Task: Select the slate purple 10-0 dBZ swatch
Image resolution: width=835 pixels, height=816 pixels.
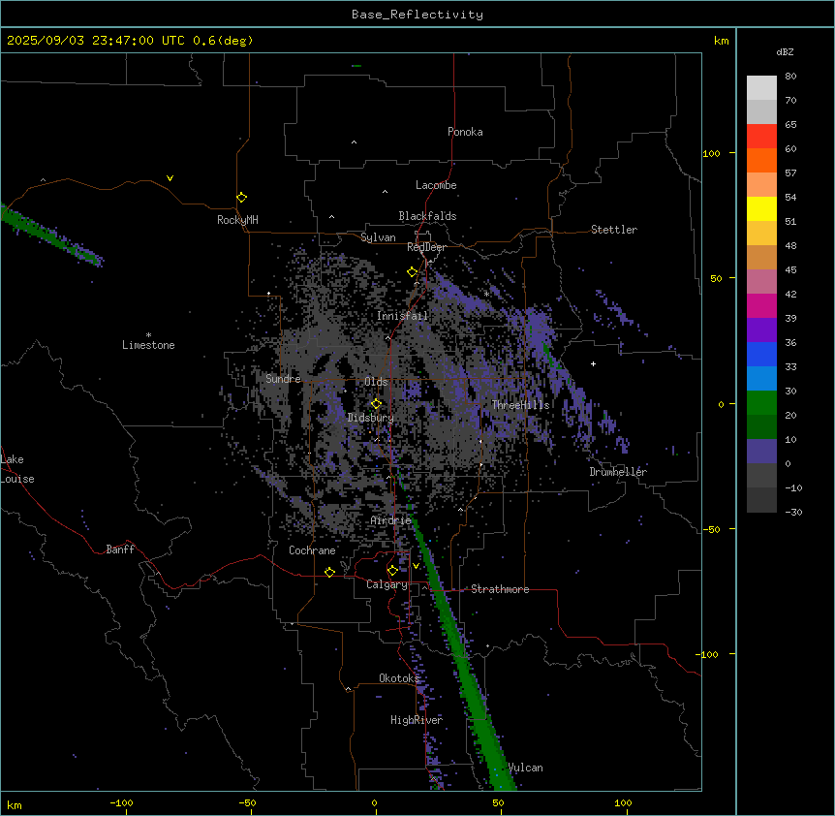Action: (761, 452)
